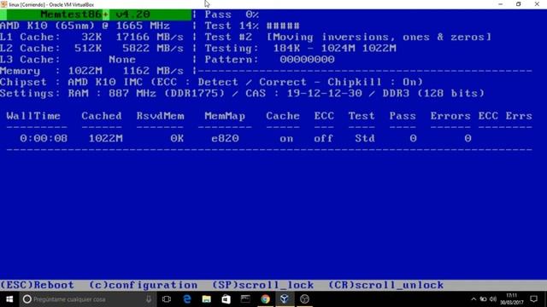547x307 pixels.
Task: Click the L2 Cache 512K line
Action: coord(91,49)
